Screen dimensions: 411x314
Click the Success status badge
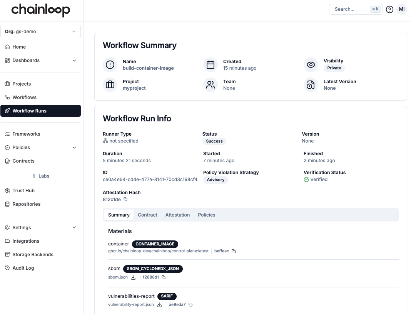pos(214,141)
